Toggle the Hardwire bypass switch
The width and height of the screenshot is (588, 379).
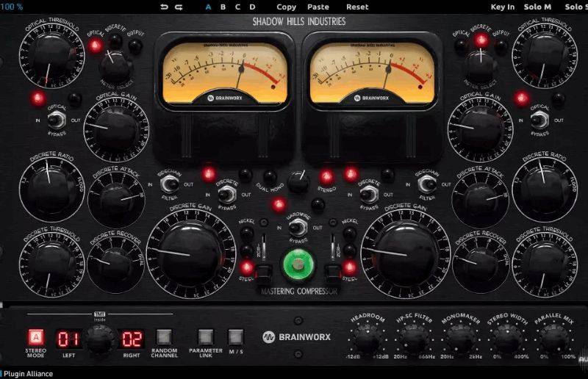coord(298,227)
